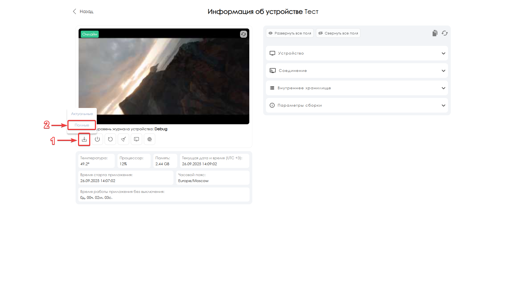Click the download logs icon

point(84,139)
